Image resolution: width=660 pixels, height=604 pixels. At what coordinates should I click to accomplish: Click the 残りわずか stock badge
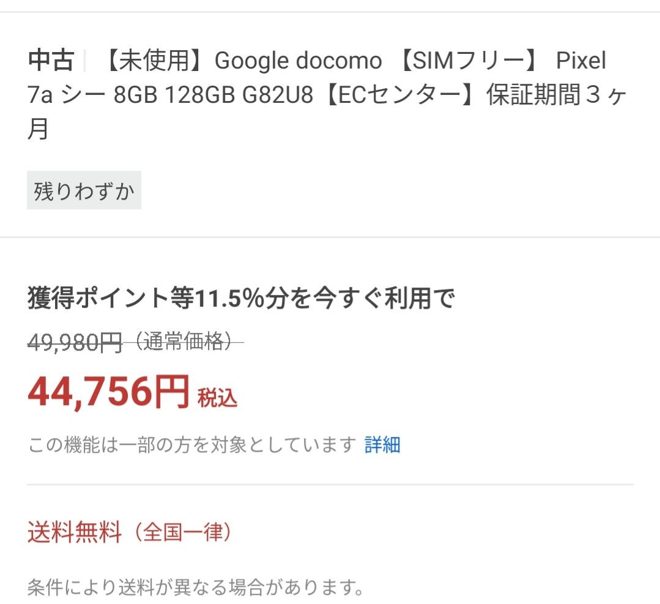(x=84, y=191)
